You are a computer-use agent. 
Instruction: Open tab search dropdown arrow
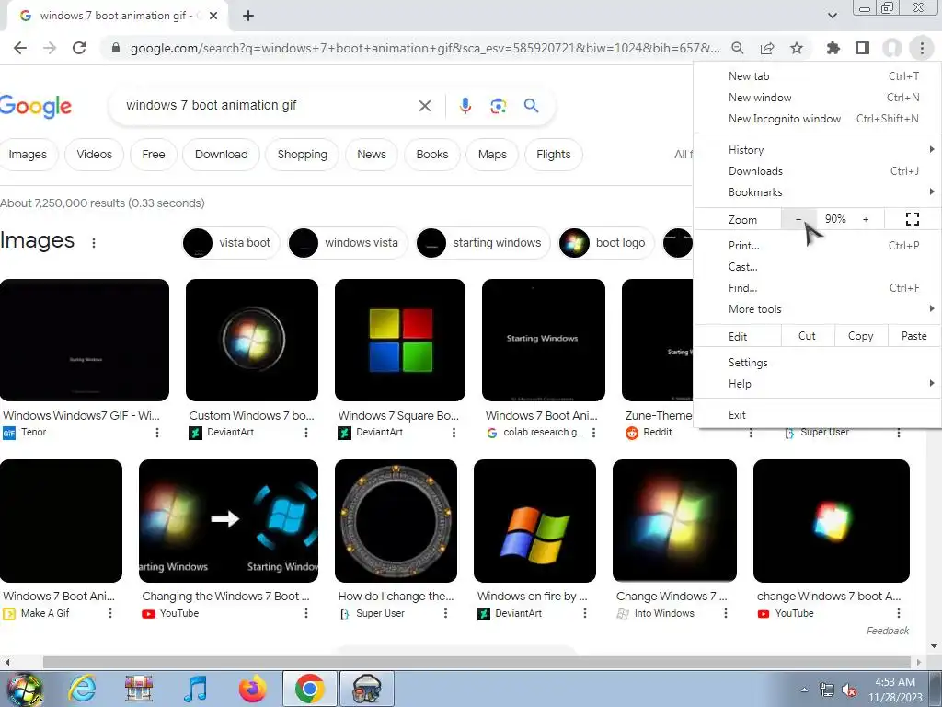tap(832, 16)
